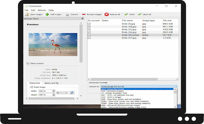Screen dimensions: 204x124
Task: Select "Don't change the format" list option
Action: (x=137, y=89)
